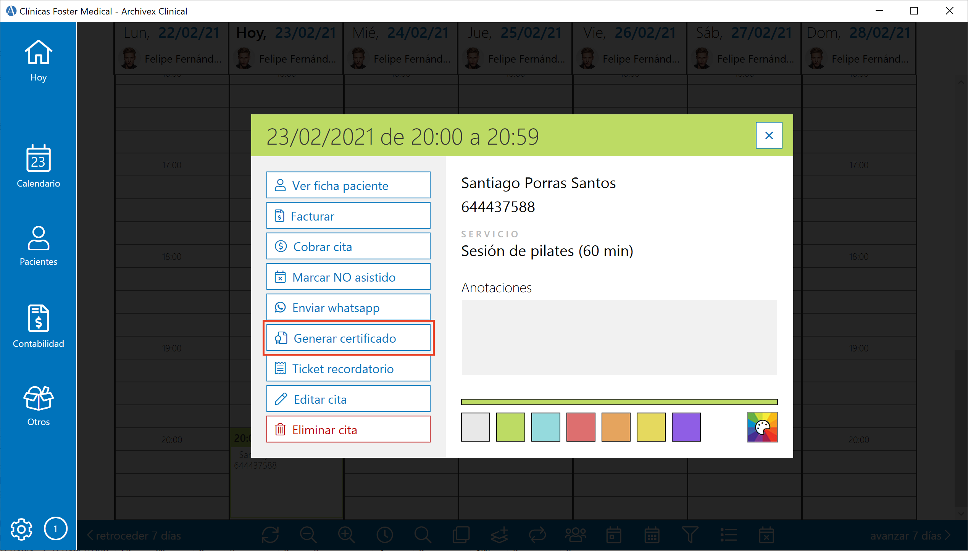Viewport: 968px width, 551px height.
Task: Open the group view icon in bottom toolbar
Action: click(575, 535)
